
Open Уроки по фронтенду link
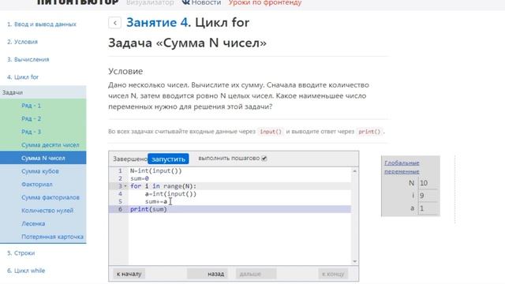[x=265, y=2]
